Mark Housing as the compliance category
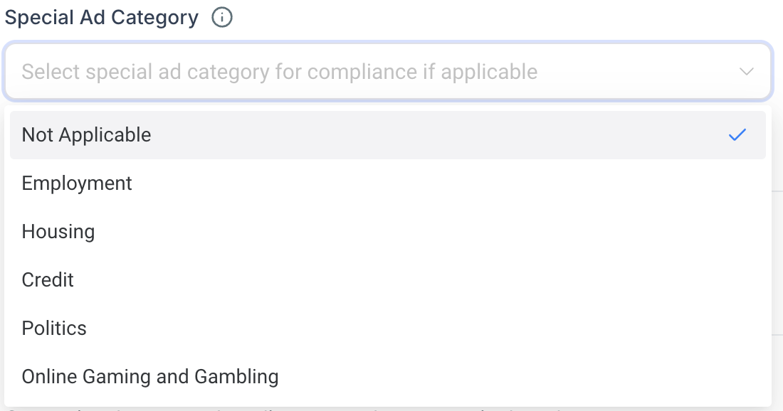 click(388, 231)
